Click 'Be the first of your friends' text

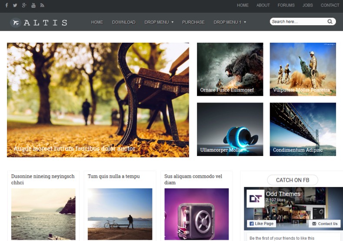click(282, 238)
